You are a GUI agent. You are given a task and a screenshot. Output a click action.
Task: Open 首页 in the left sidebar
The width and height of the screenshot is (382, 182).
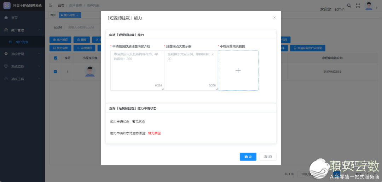pos(22,18)
